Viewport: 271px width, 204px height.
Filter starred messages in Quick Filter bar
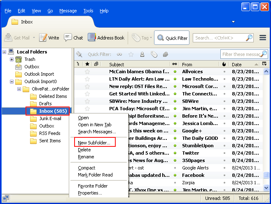click(131, 54)
